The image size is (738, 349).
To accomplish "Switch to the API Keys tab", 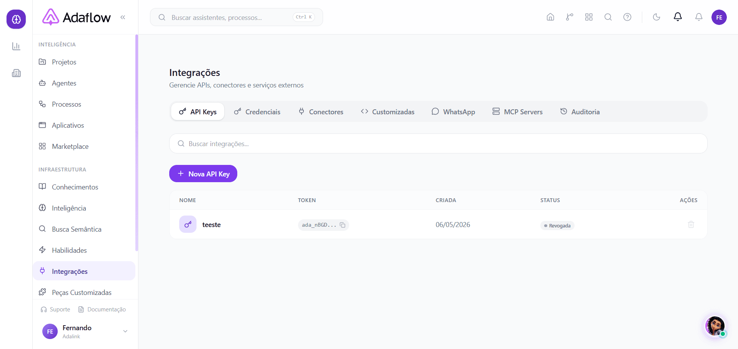I will (x=198, y=112).
